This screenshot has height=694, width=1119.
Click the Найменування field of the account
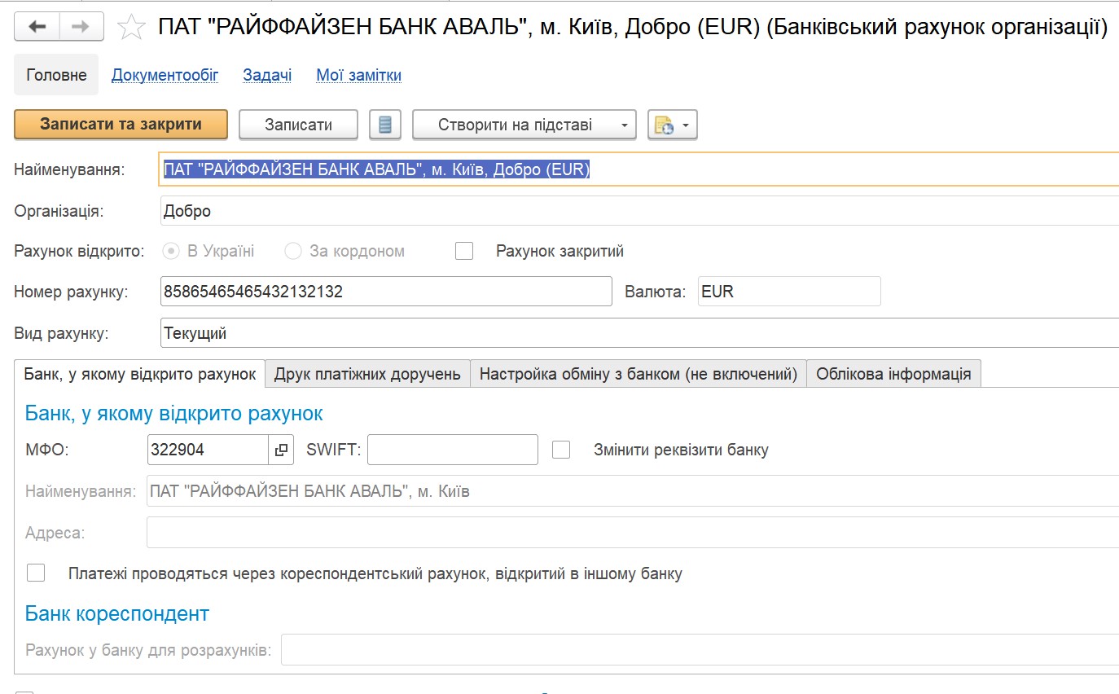pyautogui.click(x=639, y=169)
